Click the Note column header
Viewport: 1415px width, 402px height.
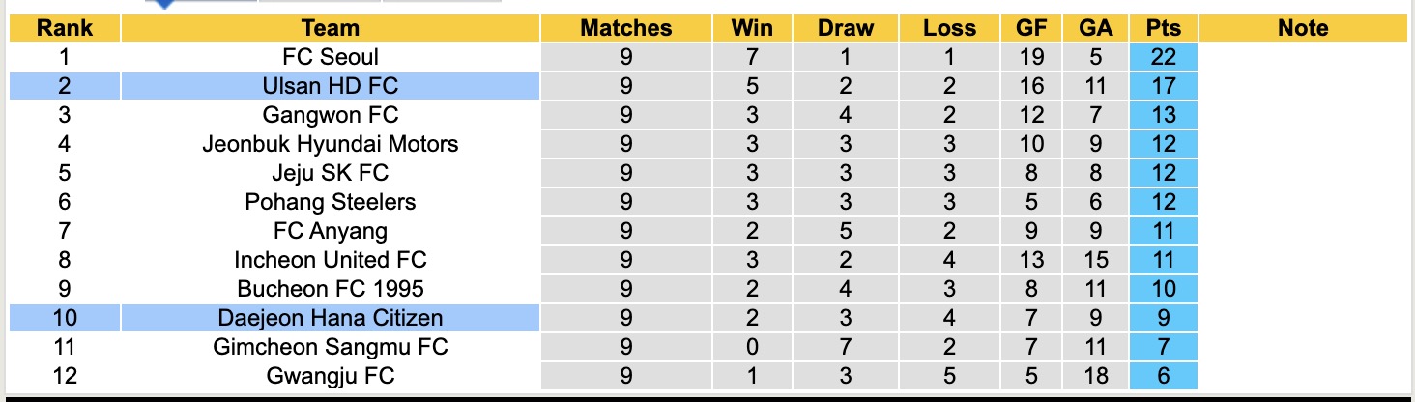pyautogui.click(x=1302, y=28)
